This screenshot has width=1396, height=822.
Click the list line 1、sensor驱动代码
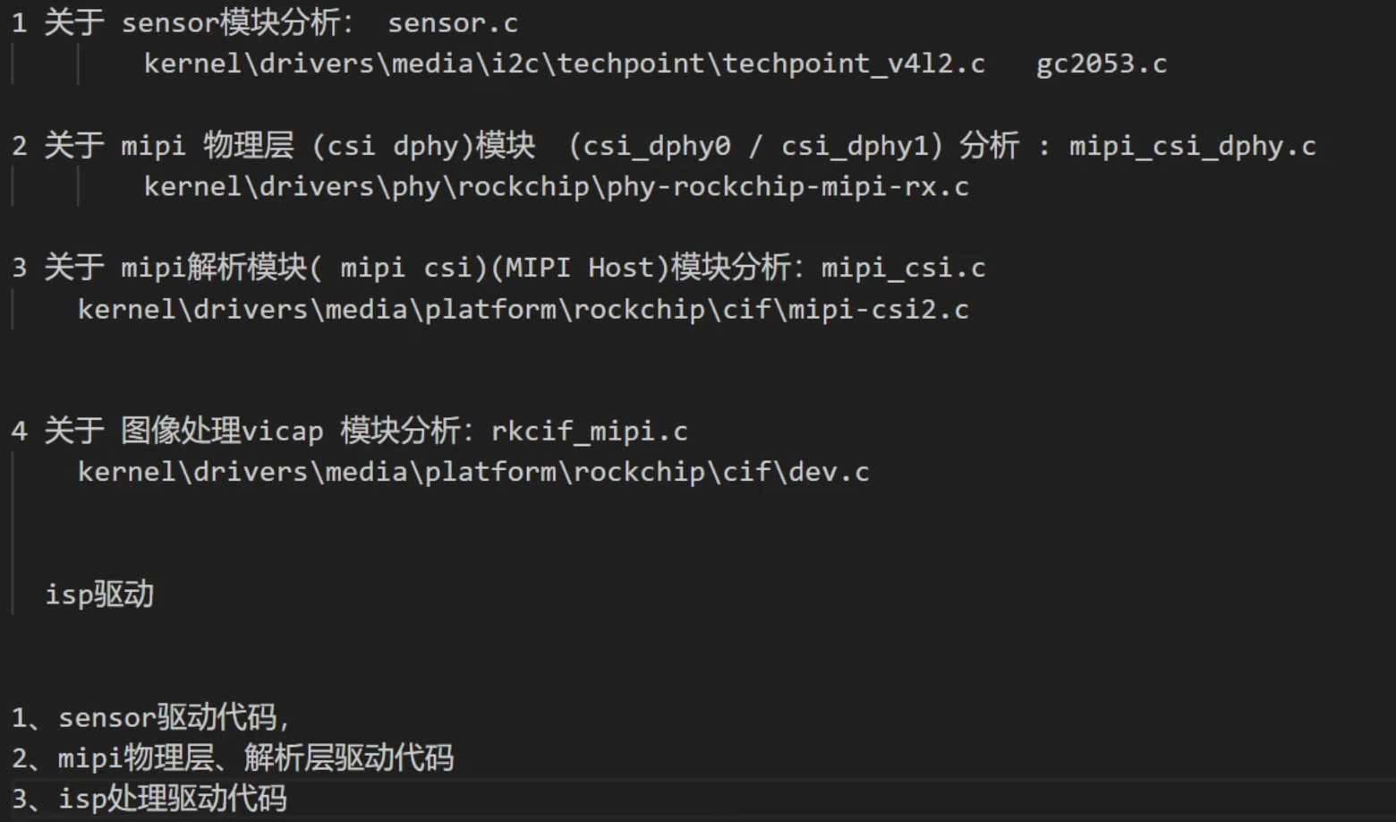tap(150, 717)
